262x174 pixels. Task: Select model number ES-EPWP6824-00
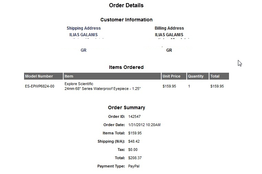pyautogui.click(x=40, y=86)
